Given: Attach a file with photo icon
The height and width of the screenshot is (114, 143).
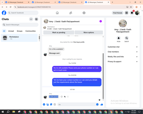Looking at the screenshot, I should tap(47, 105).
